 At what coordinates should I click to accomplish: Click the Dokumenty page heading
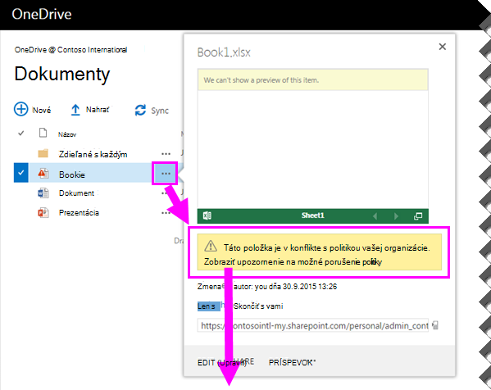tap(62, 75)
